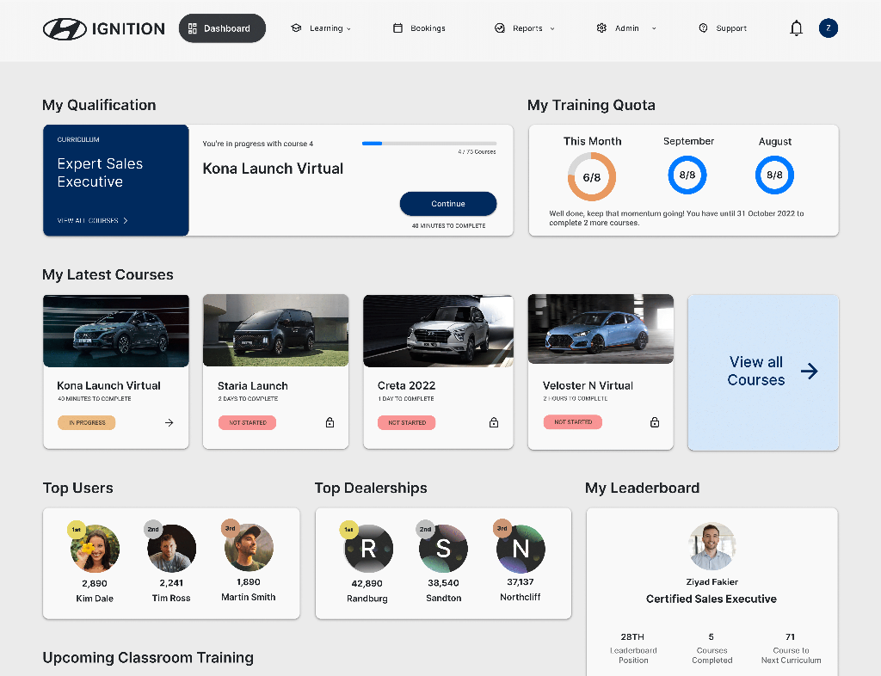Click NOT STARTED badge on Veloster N Virtual
This screenshot has height=676, width=881.
coord(572,422)
